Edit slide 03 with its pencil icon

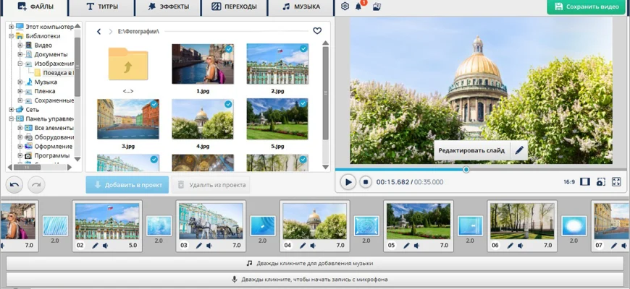199,246
